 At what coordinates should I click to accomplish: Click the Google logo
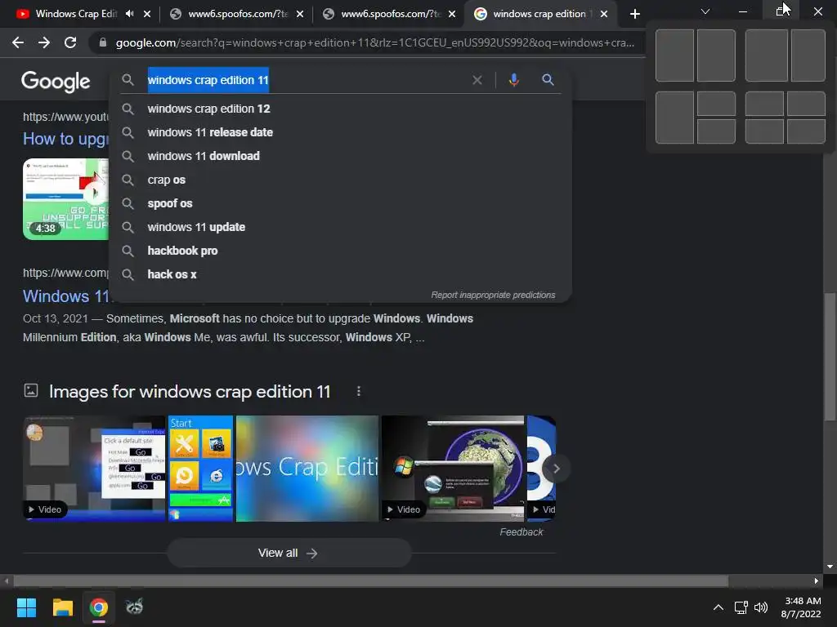tap(56, 82)
